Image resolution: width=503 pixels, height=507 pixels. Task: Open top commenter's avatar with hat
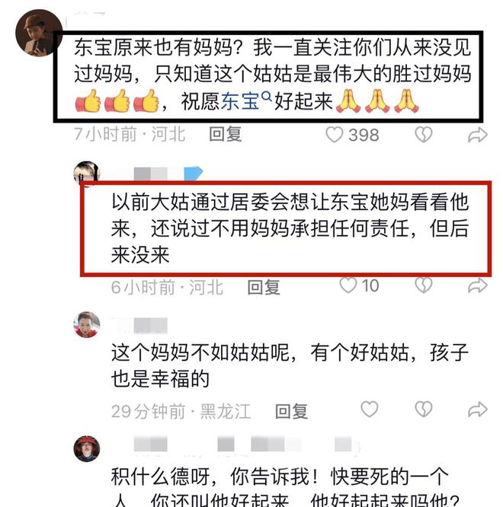pos(39,33)
